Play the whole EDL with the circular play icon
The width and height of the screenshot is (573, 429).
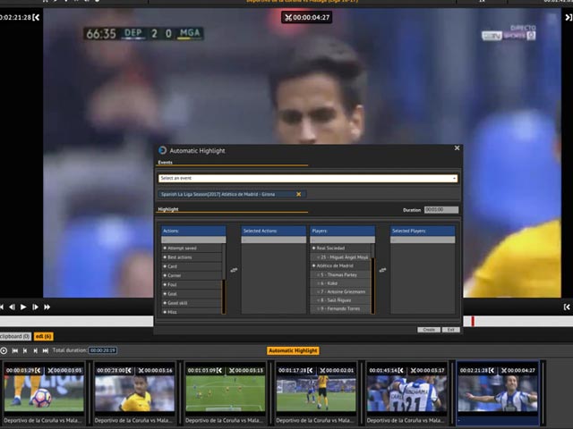4,350
